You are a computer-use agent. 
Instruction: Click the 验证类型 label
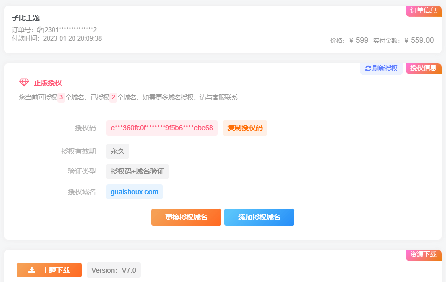point(82,171)
